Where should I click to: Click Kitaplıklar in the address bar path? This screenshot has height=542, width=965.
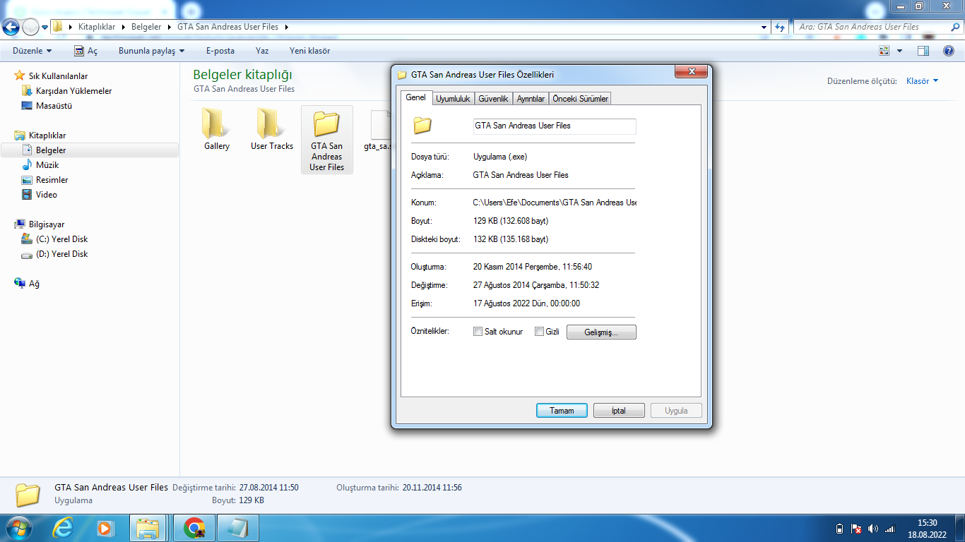(x=97, y=27)
